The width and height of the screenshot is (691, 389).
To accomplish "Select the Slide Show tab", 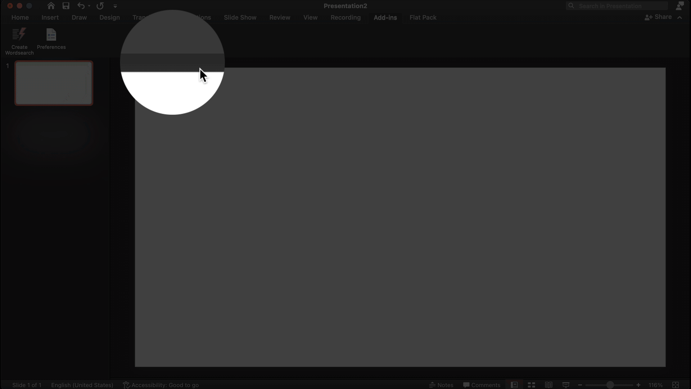I will point(240,17).
